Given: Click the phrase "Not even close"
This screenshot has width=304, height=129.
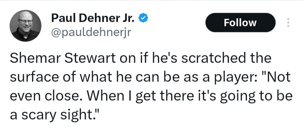Looking at the screenshot, I should tap(43, 97).
